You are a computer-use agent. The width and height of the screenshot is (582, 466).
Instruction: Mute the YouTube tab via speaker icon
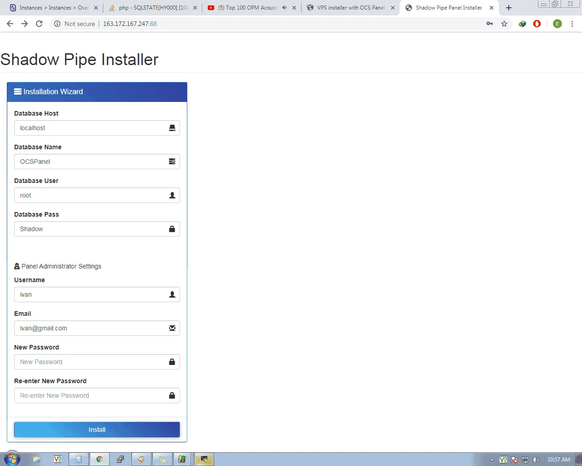click(284, 8)
